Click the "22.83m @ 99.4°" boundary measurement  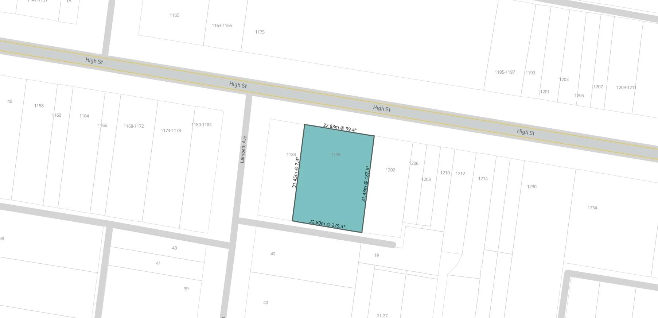click(340, 128)
